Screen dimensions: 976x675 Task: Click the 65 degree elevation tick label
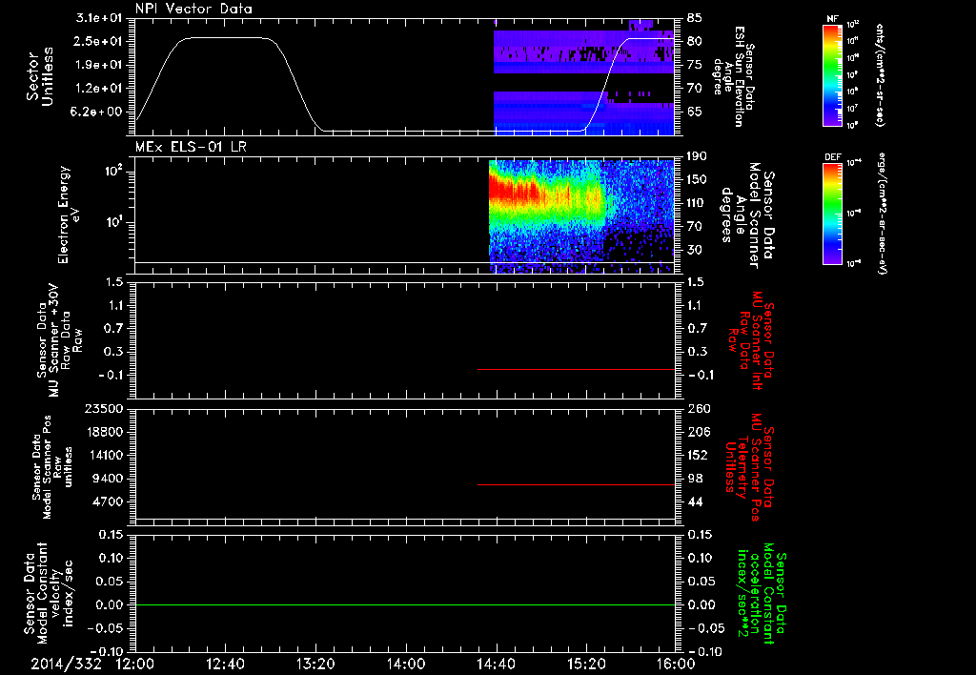click(695, 112)
